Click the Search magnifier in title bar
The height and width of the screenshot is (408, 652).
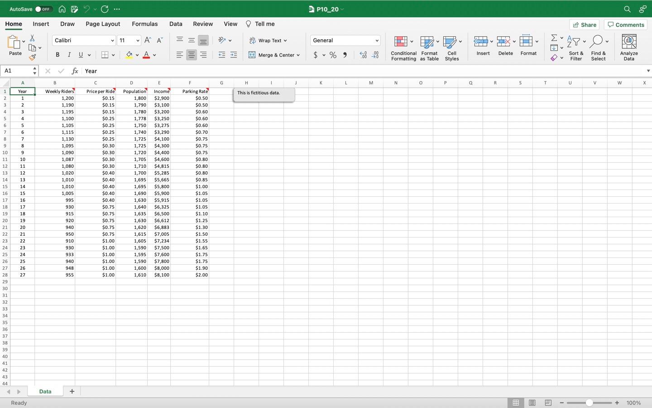pyautogui.click(x=627, y=9)
